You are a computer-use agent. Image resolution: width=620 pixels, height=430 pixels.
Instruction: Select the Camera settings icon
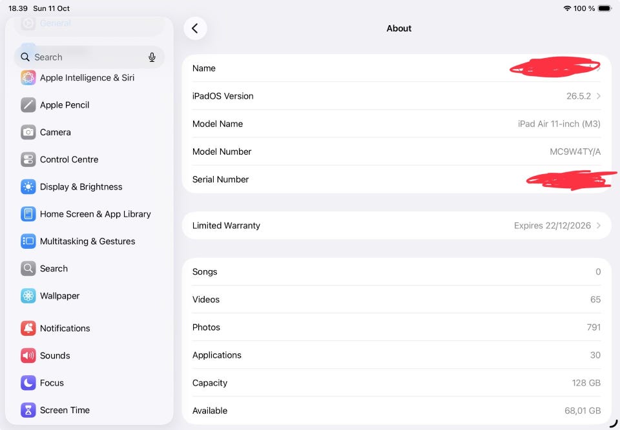click(28, 132)
